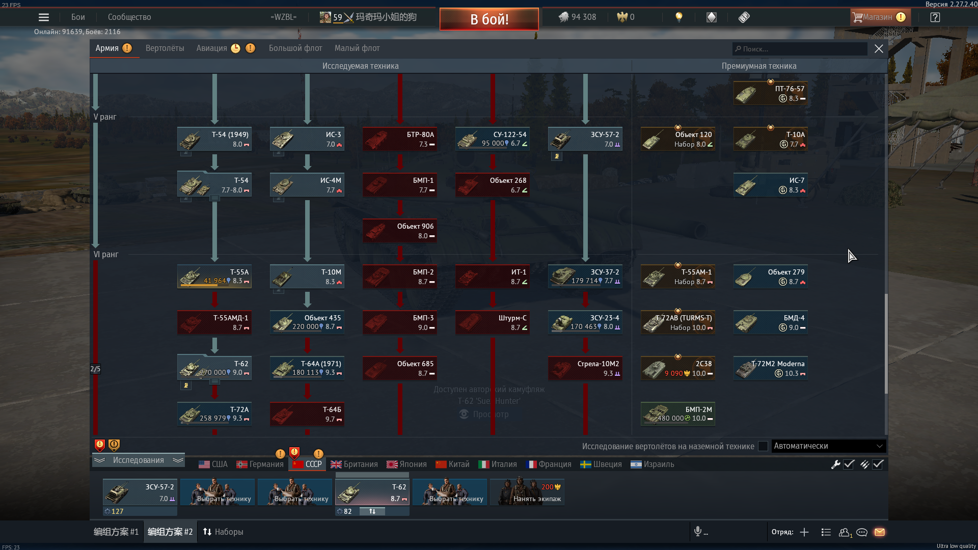Open the chat bubble icon

[x=862, y=532]
